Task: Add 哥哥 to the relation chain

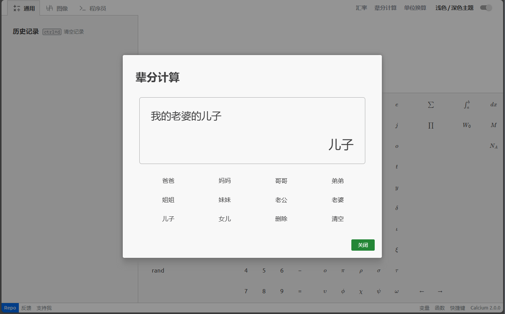Action: pyautogui.click(x=281, y=181)
